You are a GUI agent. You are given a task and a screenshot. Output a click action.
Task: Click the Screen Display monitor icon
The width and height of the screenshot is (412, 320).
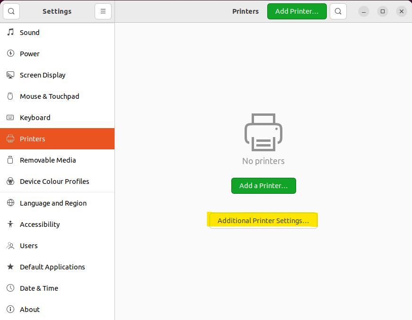point(10,75)
